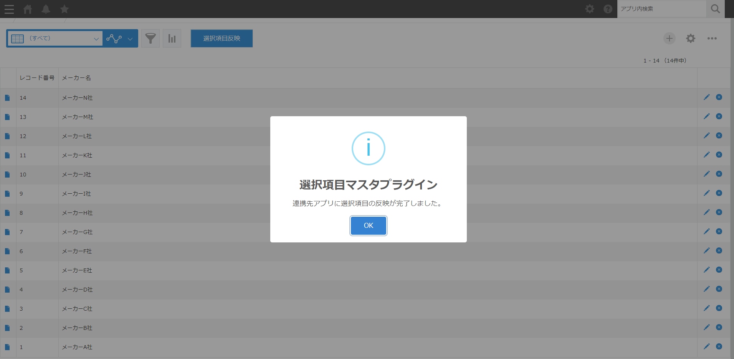Go to the portal home icon
The image size is (734, 359).
(x=27, y=9)
